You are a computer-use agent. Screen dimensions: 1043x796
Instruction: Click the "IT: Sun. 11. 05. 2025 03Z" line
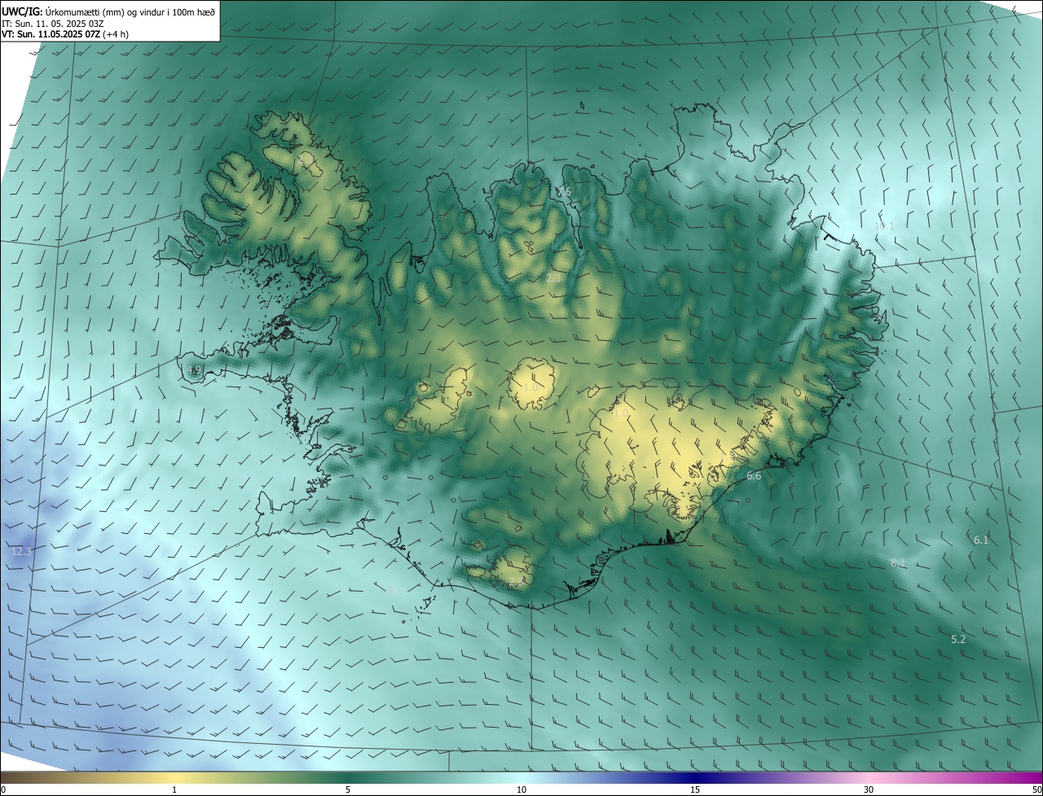pyautogui.click(x=52, y=24)
